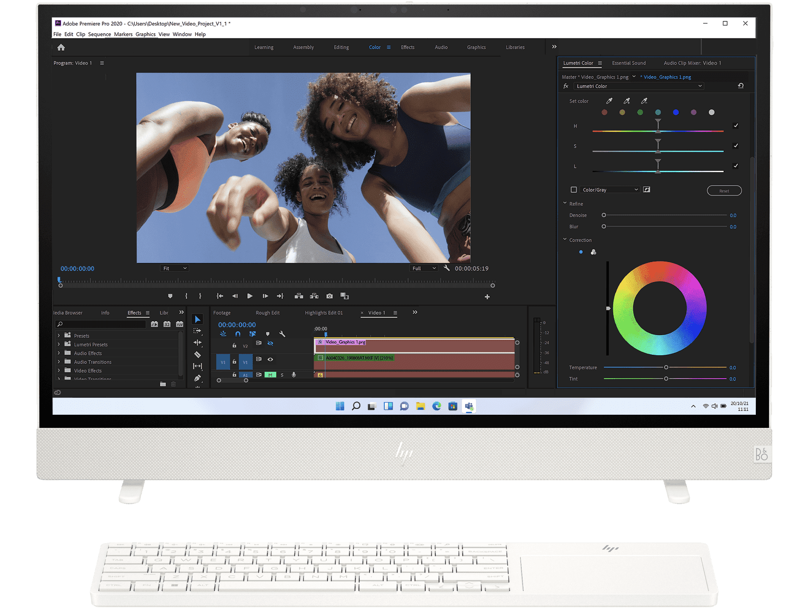Expand the Presets folder

[59, 336]
